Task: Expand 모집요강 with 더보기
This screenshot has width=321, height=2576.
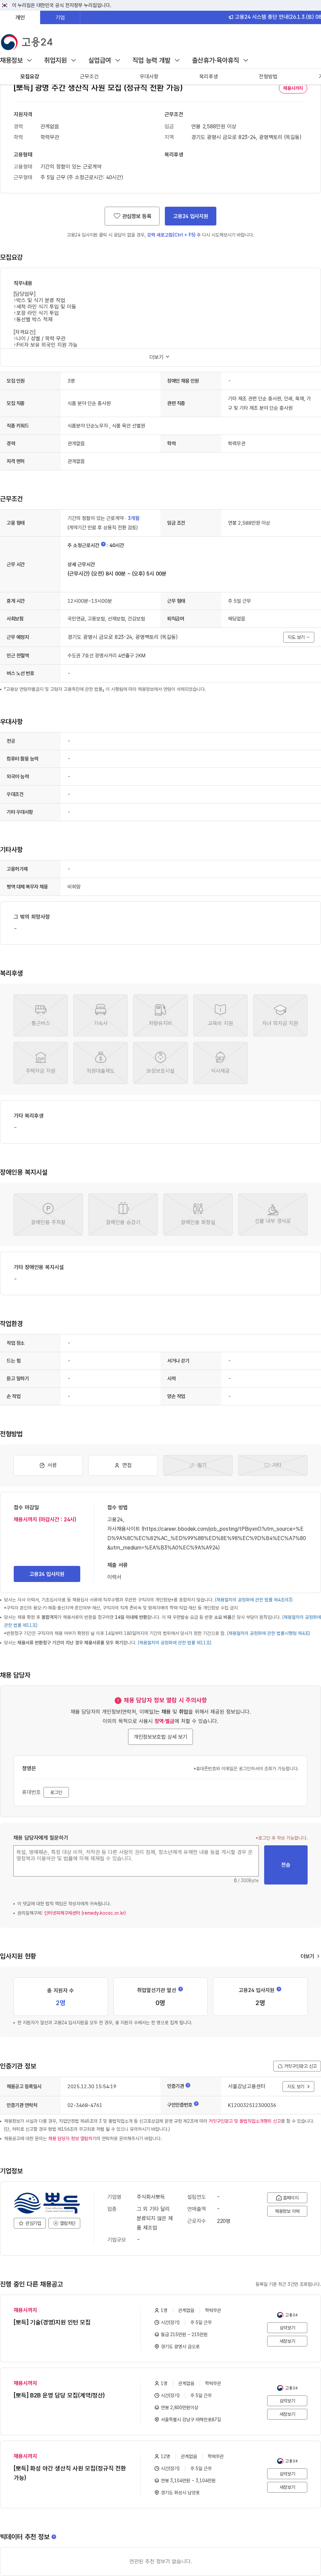Action: [159, 357]
